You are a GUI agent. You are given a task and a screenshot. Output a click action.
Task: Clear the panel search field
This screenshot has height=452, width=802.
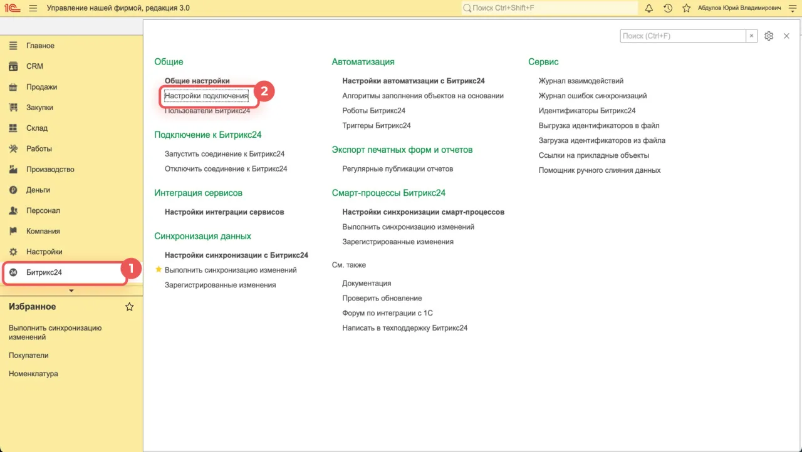coord(752,36)
